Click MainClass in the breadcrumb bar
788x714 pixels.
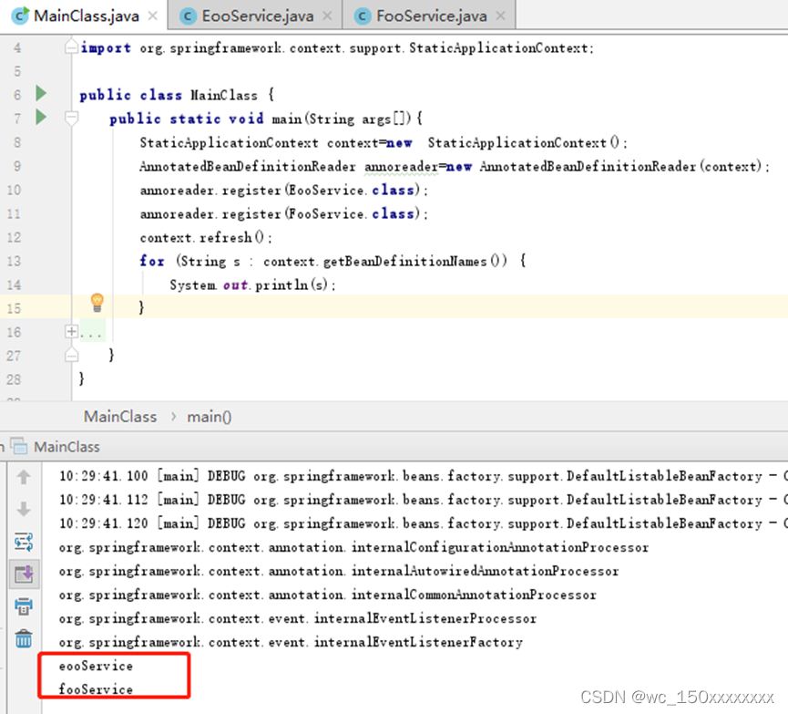(x=119, y=416)
